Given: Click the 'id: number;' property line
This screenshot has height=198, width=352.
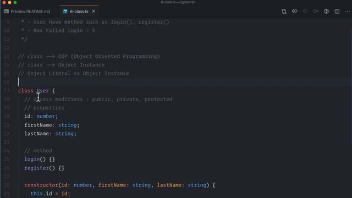Looking at the screenshot, I should point(41,116).
